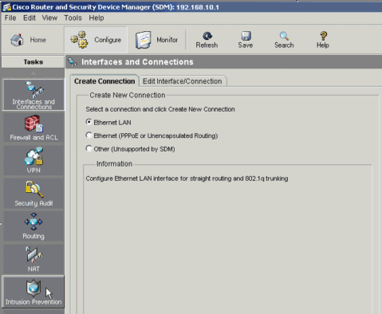Open Help from the toolbar
Viewport: 382px width, 314px height.
click(x=323, y=40)
